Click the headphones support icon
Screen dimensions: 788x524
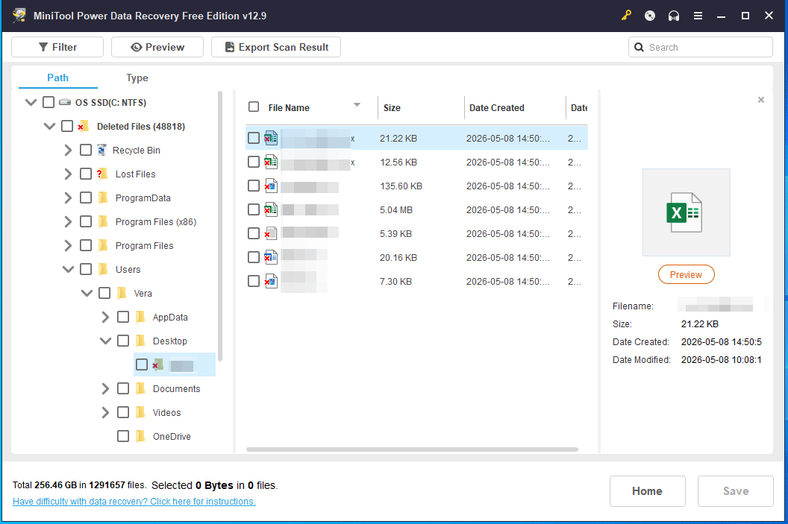click(673, 16)
